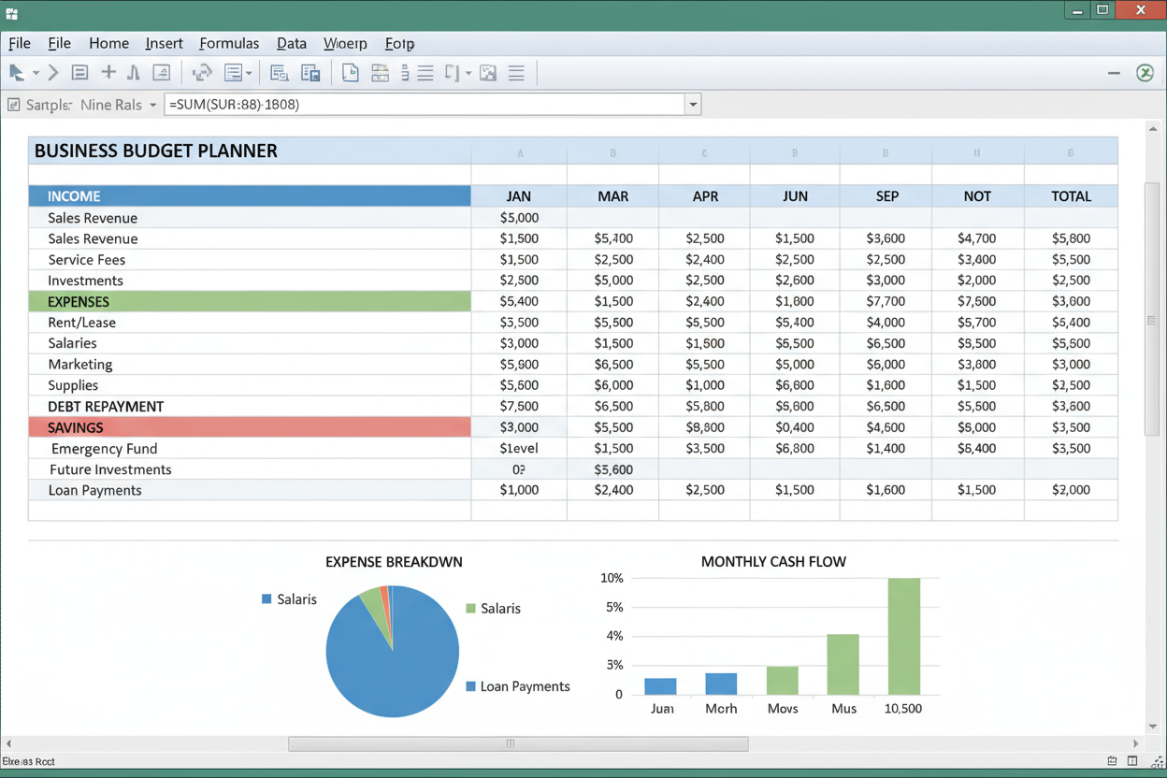Click the insert function checkbox icon near Name Box
Screen dimensions: 1167x778
(15, 104)
